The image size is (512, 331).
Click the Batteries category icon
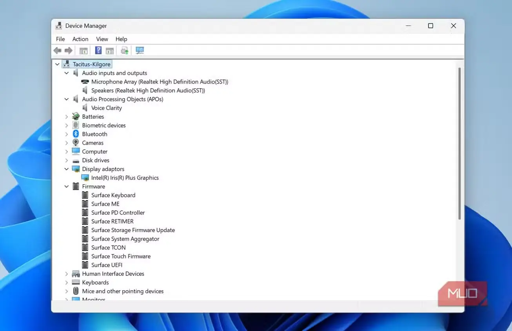pos(76,117)
